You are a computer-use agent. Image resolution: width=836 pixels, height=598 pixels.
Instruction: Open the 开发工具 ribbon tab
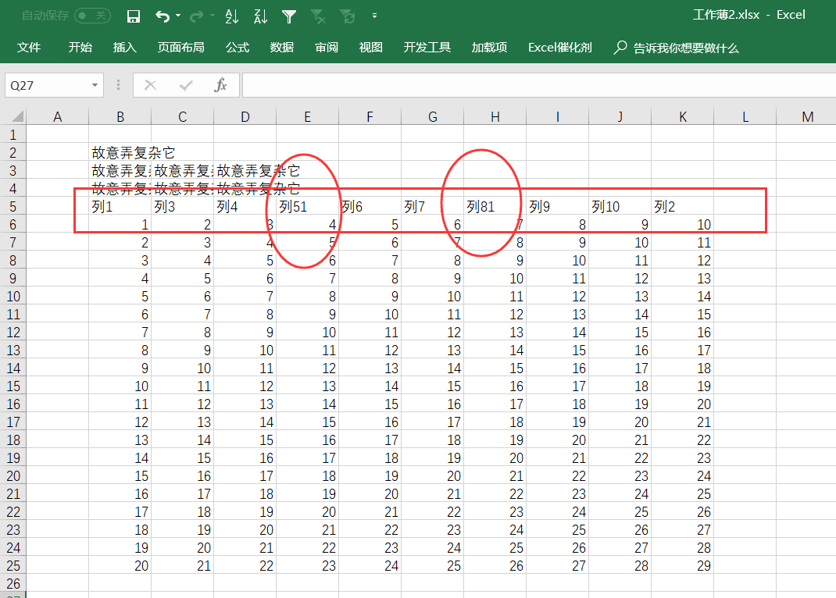[427, 48]
